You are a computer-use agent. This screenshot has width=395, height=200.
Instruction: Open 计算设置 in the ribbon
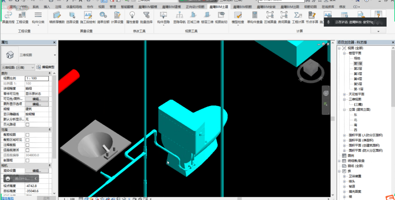pyautogui.click(x=117, y=17)
